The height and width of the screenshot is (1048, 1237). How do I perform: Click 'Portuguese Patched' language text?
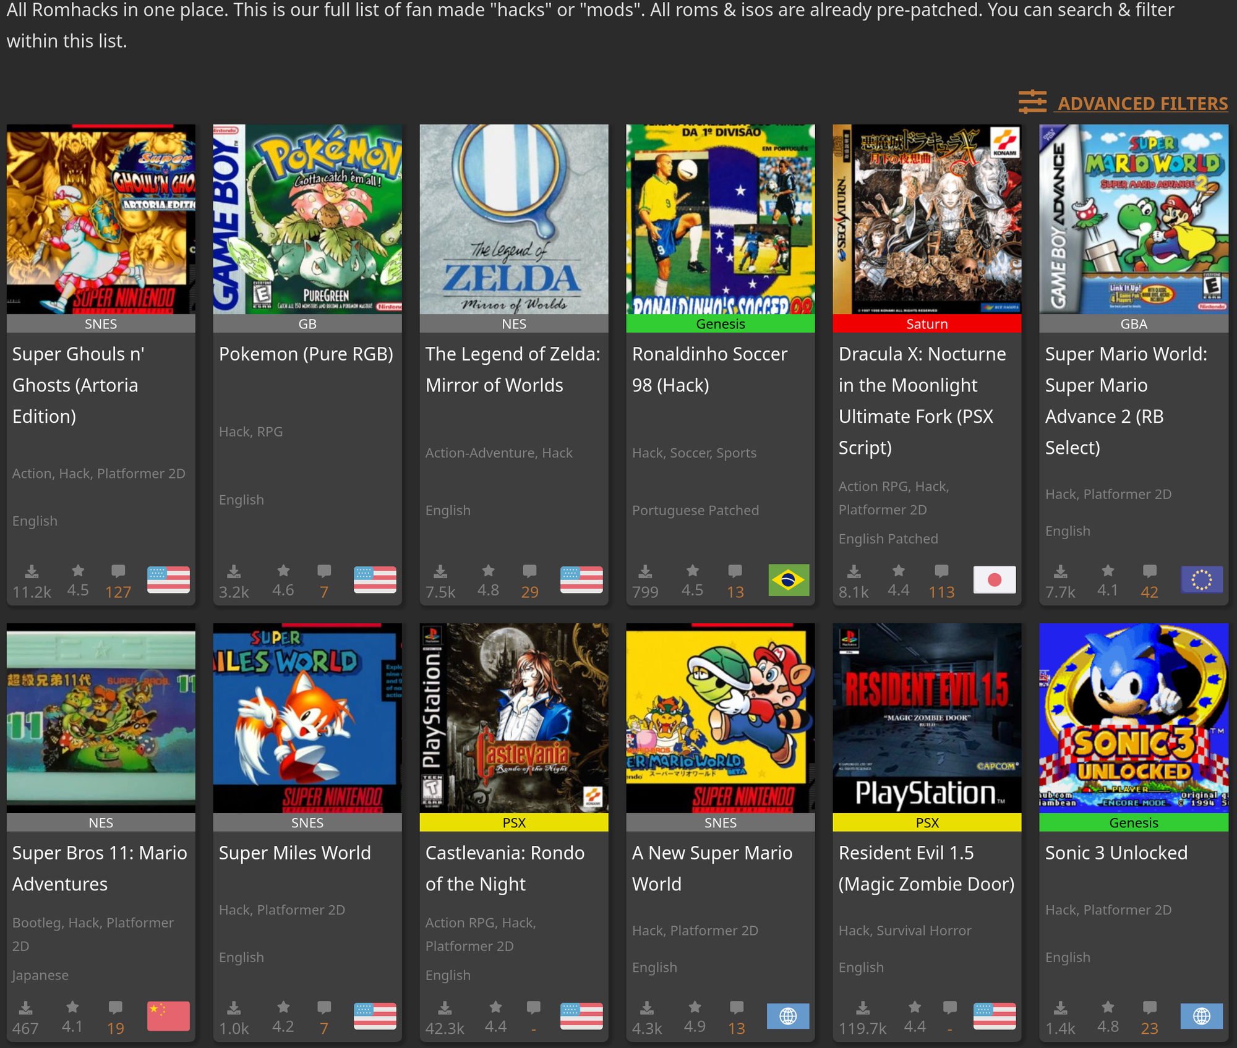click(695, 510)
